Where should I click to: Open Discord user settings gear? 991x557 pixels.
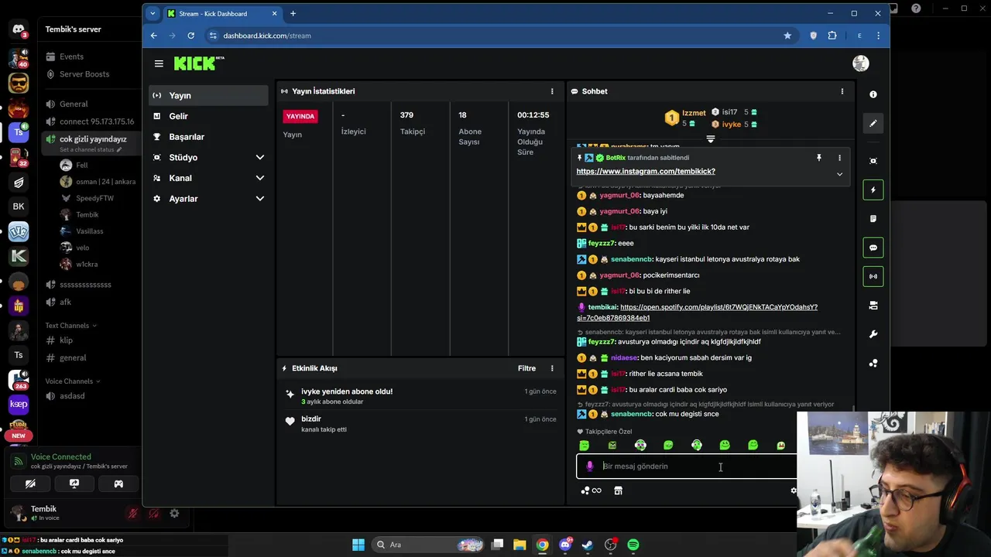174,513
